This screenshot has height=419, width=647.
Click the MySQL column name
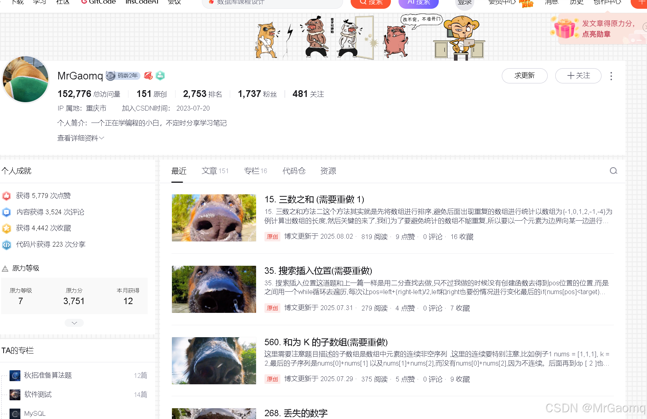tap(35, 414)
